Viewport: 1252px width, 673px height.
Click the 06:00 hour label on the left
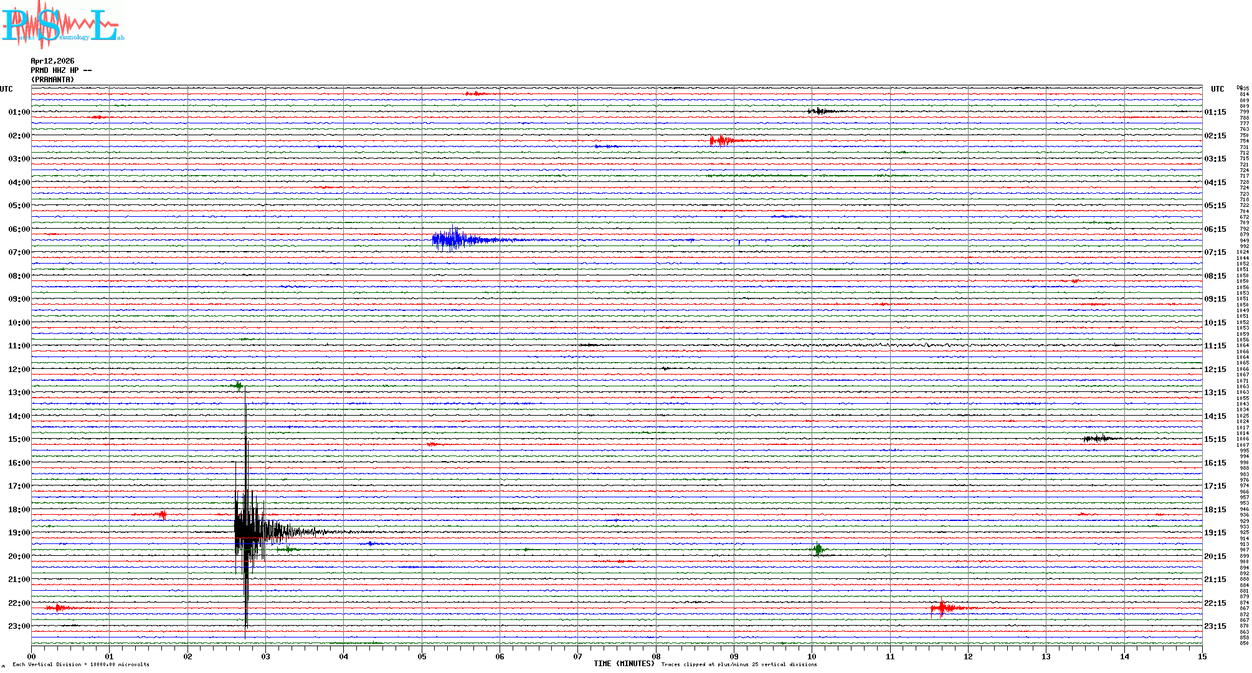pos(19,229)
